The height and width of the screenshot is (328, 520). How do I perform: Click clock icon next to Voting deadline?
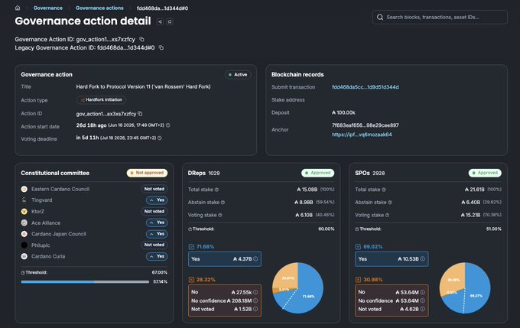click(160, 138)
